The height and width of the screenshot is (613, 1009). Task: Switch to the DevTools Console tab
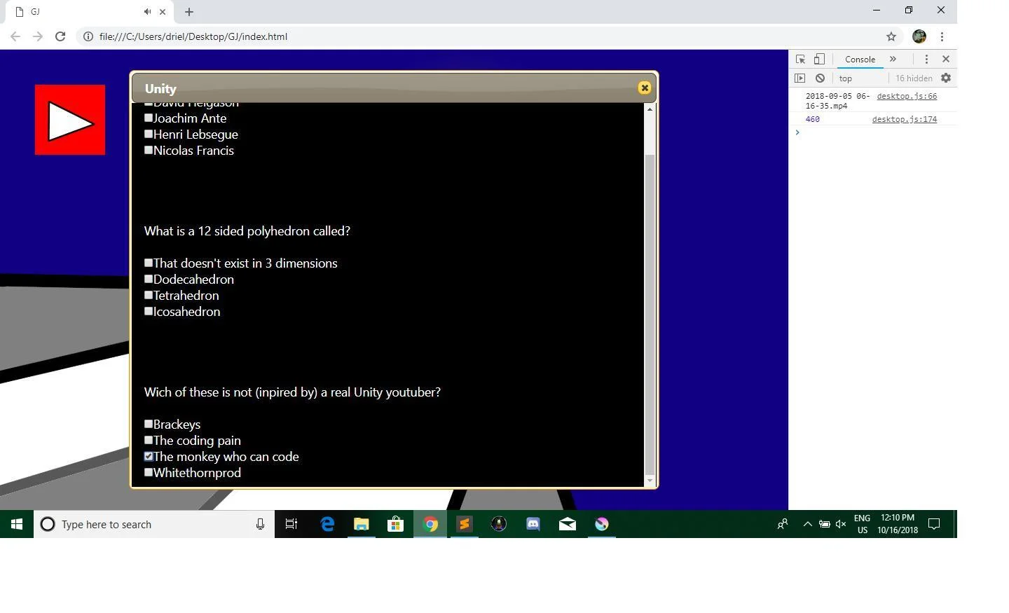coord(860,60)
